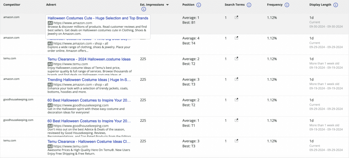The image size is (349, 158).
Task: Open search terms icon in goodhousekeeping Best: T1 row
Action: pyautogui.click(x=236, y=120)
